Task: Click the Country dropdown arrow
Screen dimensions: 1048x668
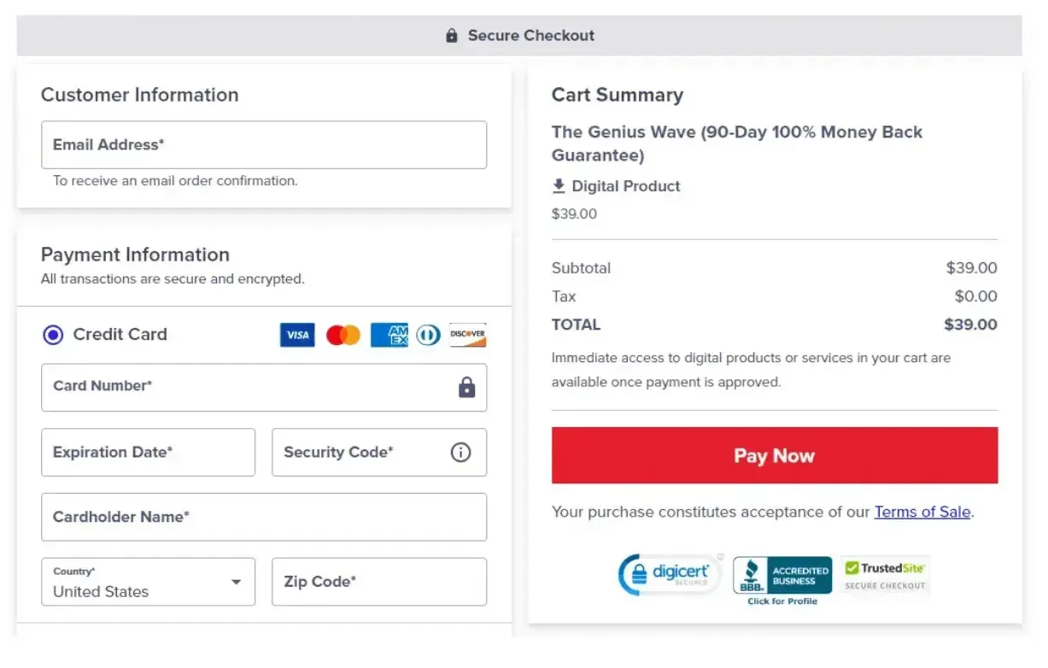Action: coord(237,582)
